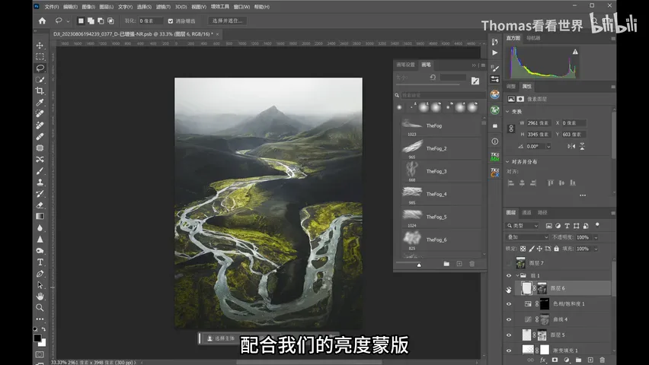Screen dimensions: 649x365
Task: Click the 选择并遮住 button
Action: click(227, 21)
